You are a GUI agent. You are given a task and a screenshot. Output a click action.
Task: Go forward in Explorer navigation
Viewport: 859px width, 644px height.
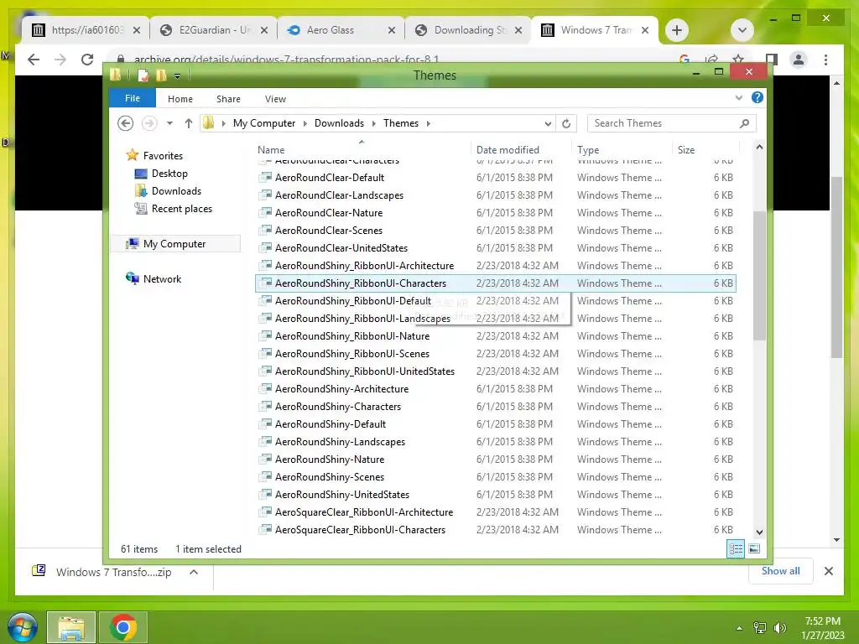(149, 123)
